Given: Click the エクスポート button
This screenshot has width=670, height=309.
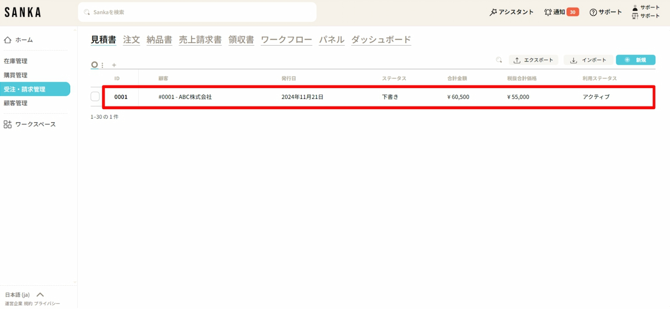Looking at the screenshot, I should tap(533, 60).
